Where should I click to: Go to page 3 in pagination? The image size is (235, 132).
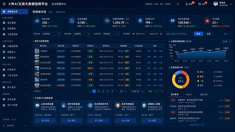[x=103, y=91]
